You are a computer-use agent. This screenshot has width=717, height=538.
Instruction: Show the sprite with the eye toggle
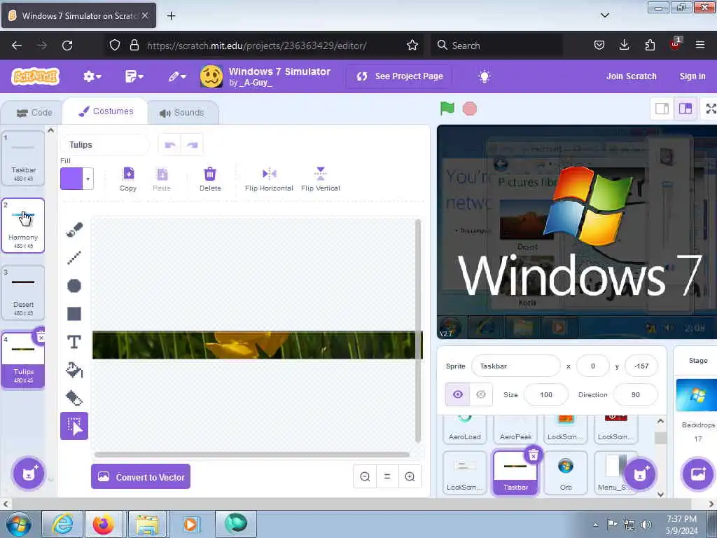point(458,394)
